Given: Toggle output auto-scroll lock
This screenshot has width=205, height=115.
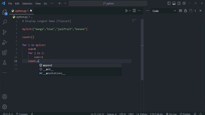Looking at the screenshot, I should coord(185,11).
